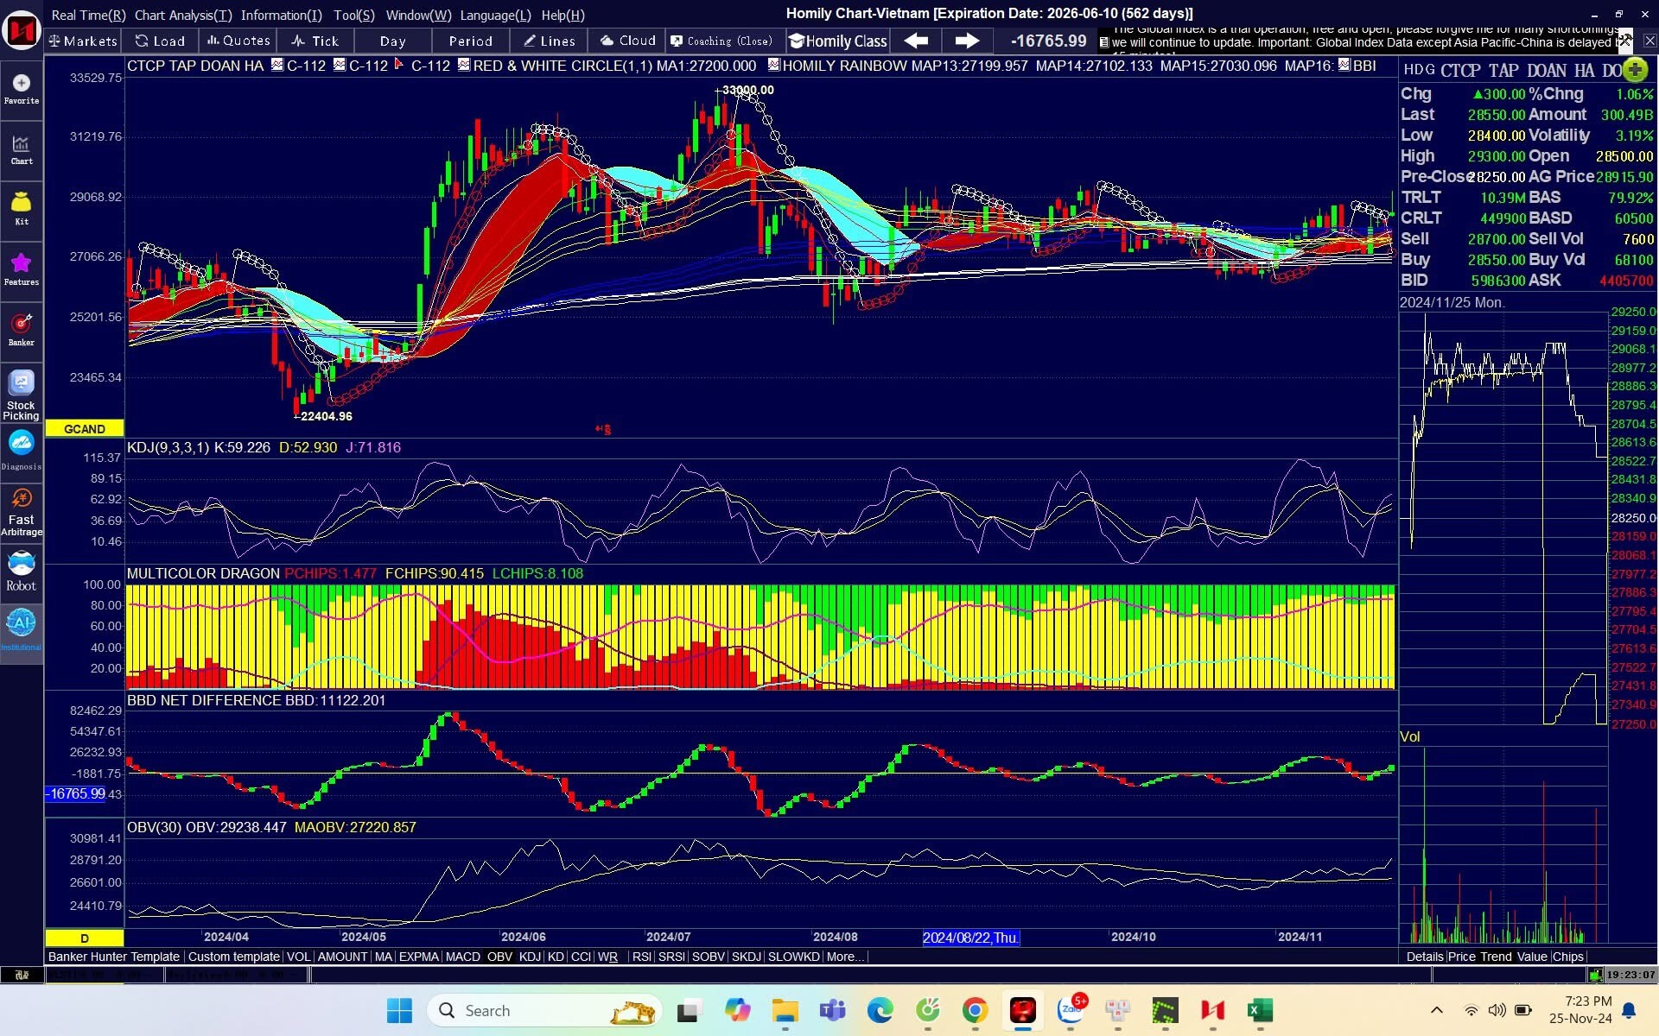The width and height of the screenshot is (1659, 1036).
Task: Open the Tool(S) menu
Action: click(x=354, y=15)
